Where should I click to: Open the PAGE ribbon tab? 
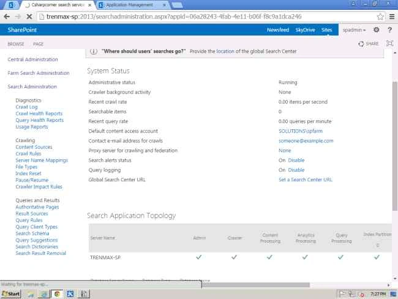tap(39, 44)
